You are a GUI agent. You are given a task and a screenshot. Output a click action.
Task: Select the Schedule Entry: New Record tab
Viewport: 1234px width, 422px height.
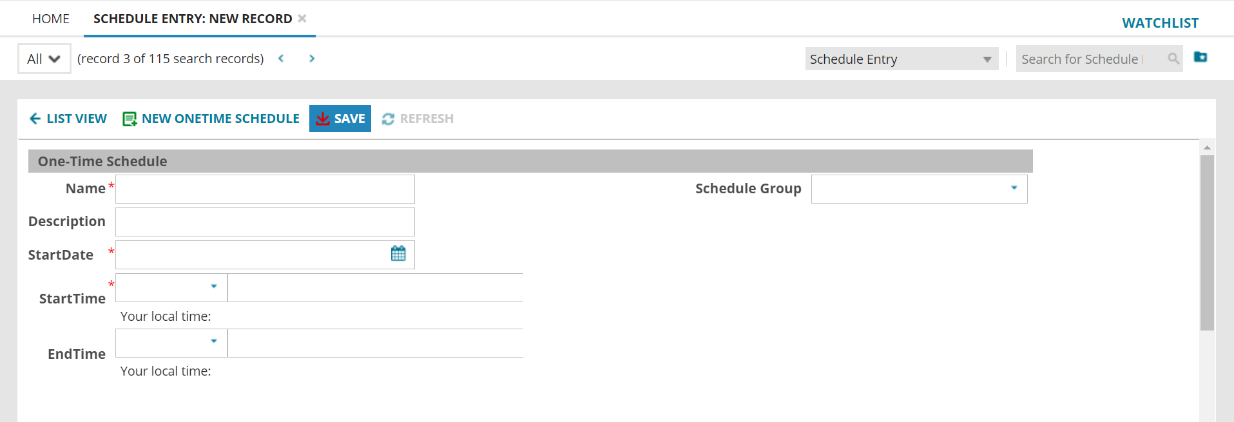pos(192,19)
